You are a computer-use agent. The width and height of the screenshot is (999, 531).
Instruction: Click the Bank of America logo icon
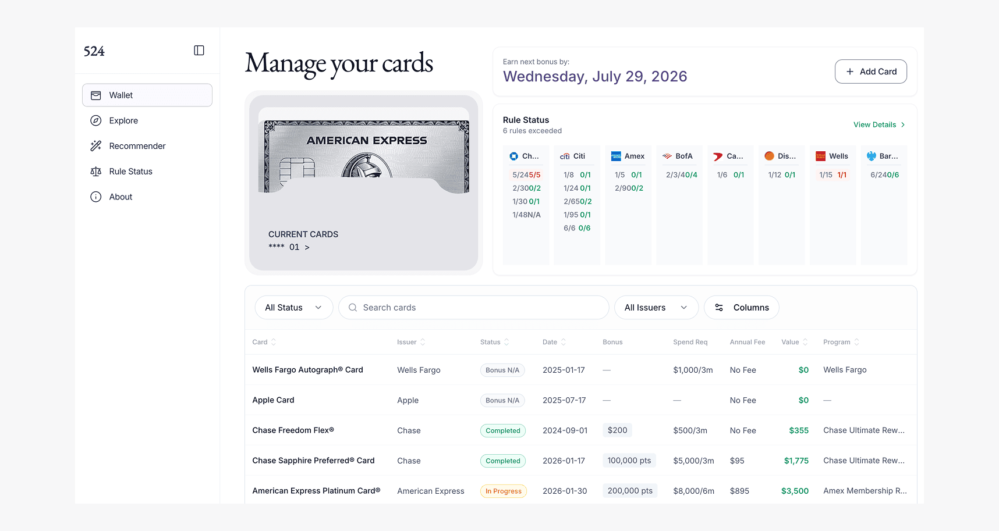[x=667, y=156]
